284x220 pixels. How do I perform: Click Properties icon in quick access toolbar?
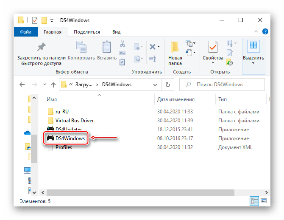click(35, 20)
